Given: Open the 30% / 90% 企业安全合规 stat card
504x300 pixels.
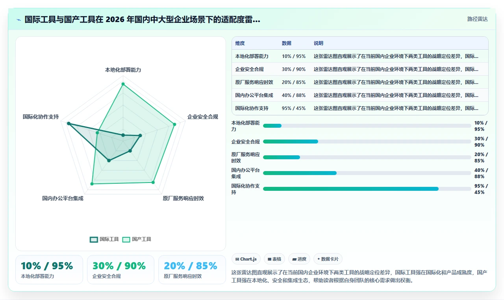Looking at the screenshot, I should point(120,270).
